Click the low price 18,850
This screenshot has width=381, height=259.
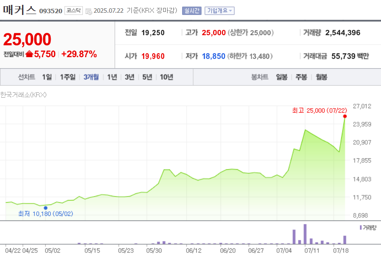[x=213, y=56]
